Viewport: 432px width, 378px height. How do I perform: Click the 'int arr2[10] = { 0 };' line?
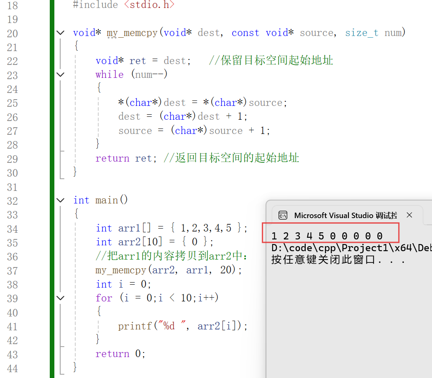tap(154, 242)
